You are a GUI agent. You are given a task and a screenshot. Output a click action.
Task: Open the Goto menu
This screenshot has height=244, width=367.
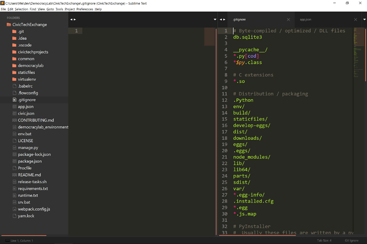[50, 10]
